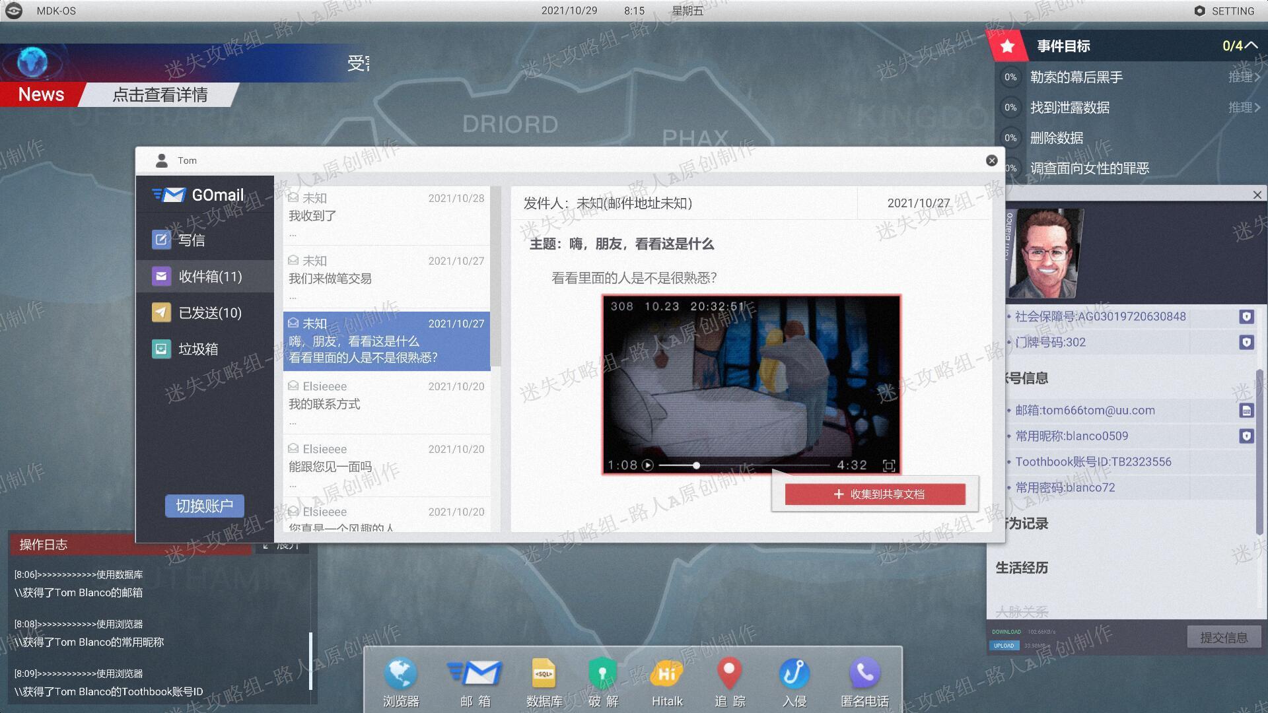Open the 入侵 intrusion tool
Screen dimensions: 1268x713
point(794,681)
